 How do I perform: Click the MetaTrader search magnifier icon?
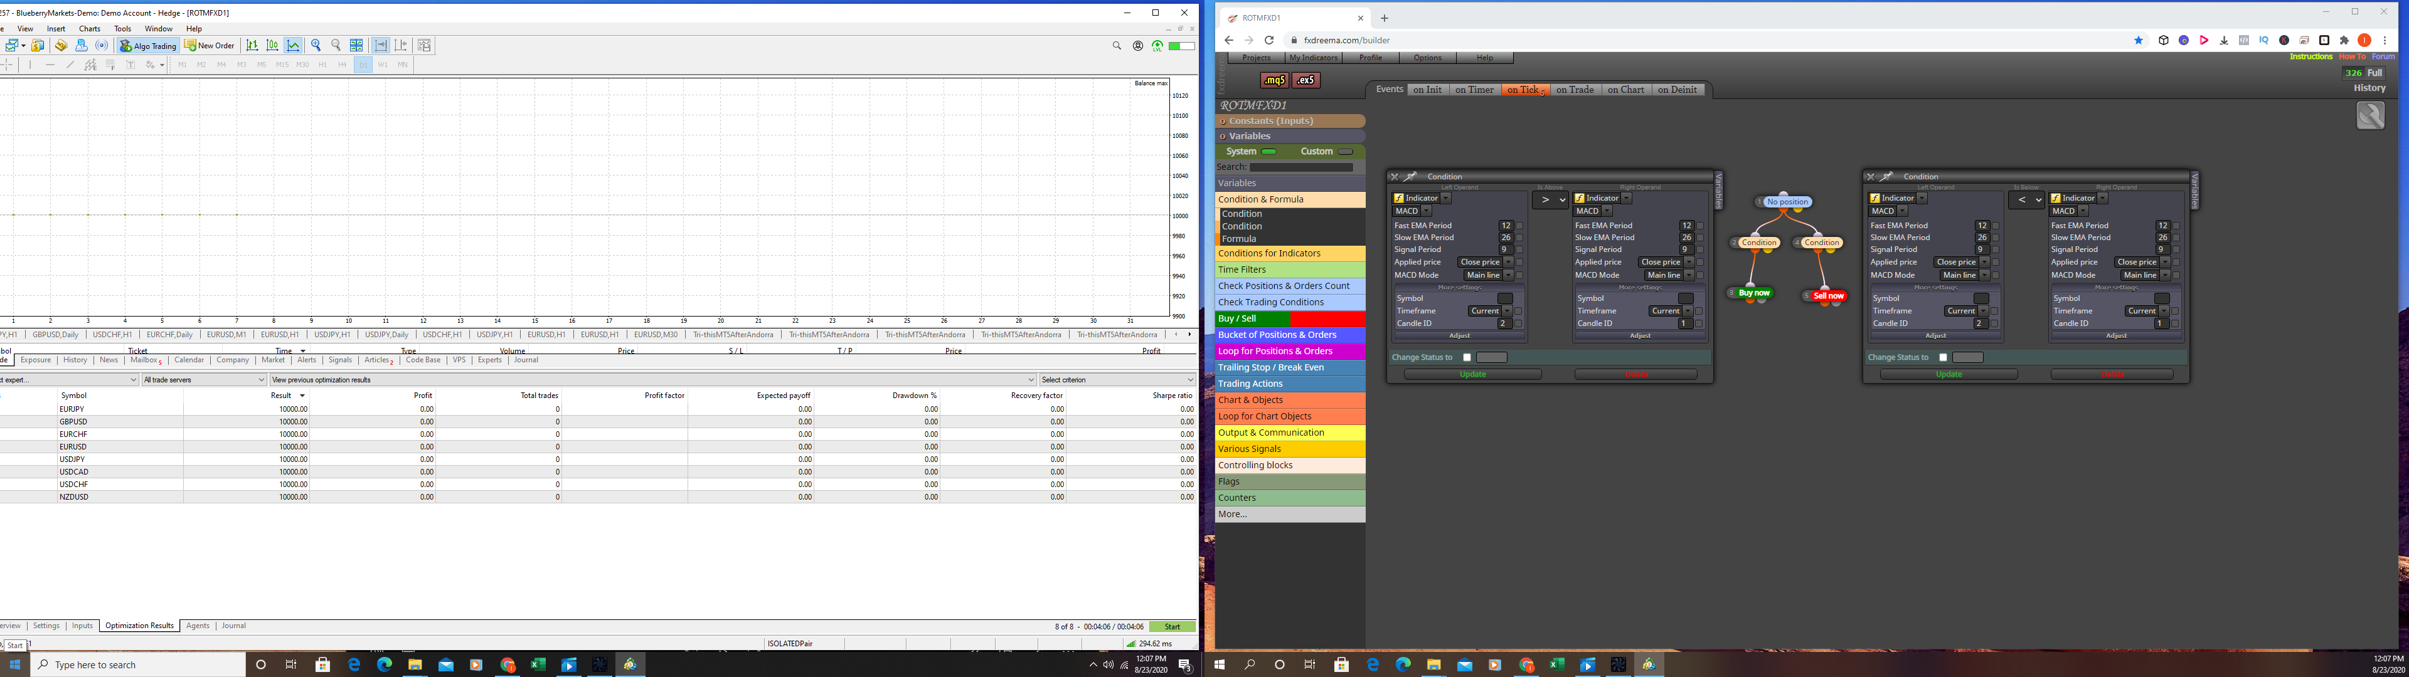pyautogui.click(x=1117, y=45)
